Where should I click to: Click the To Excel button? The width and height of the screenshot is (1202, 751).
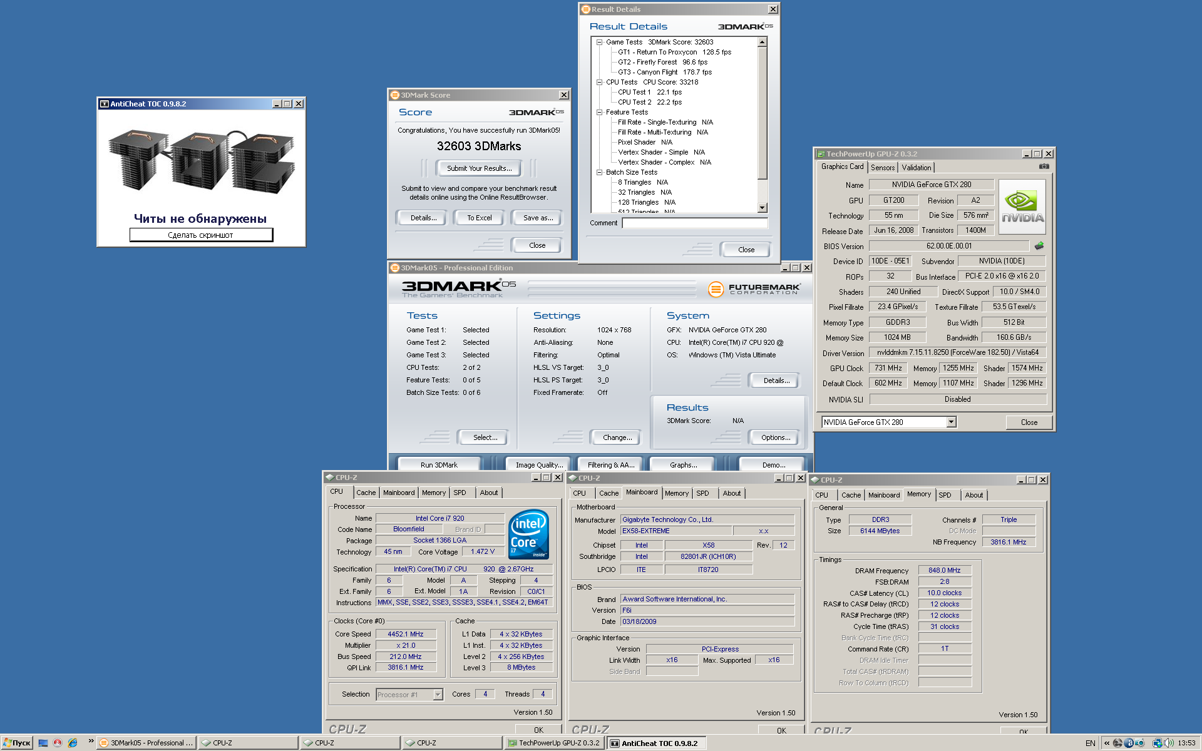pyautogui.click(x=480, y=218)
